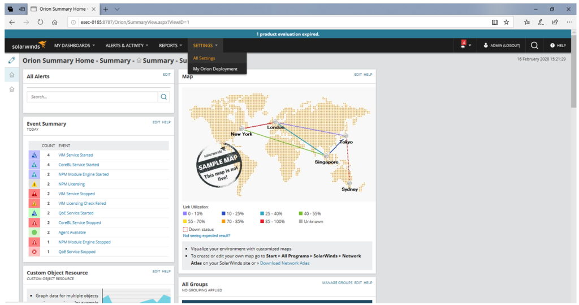Open the notifications bell icon

[463, 45]
